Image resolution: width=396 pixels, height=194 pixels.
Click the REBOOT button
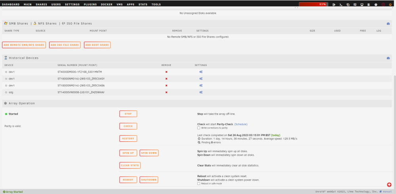(128, 180)
